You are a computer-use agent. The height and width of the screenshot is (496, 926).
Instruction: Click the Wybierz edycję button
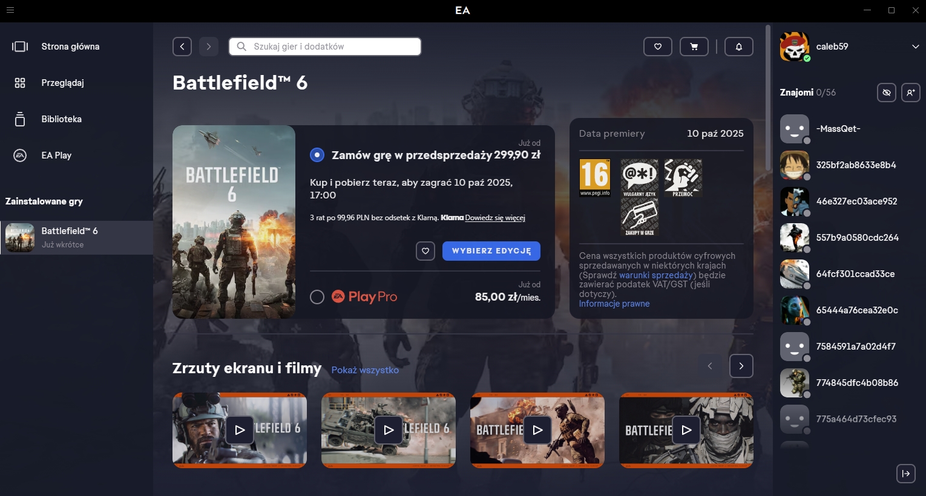[491, 251]
